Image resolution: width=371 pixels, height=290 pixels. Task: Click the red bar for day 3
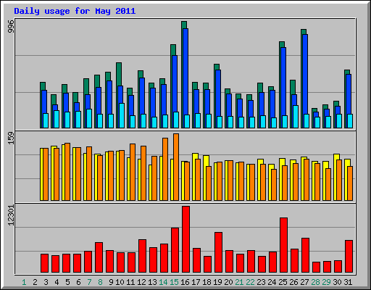tap(44, 263)
